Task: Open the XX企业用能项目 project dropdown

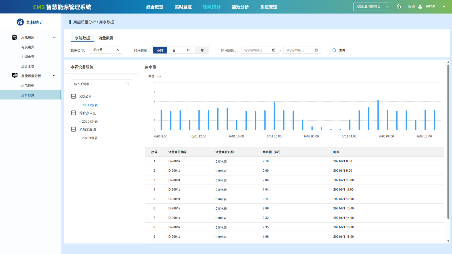Action: click(x=372, y=7)
